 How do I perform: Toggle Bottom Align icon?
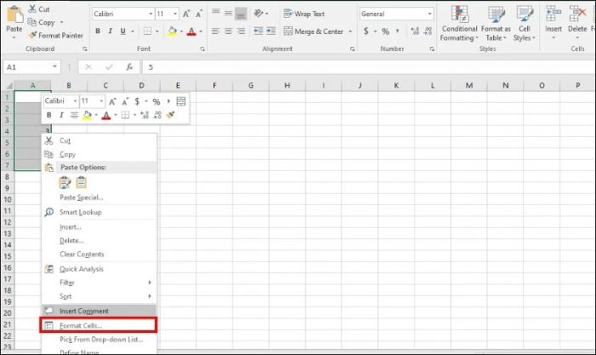coord(241,14)
